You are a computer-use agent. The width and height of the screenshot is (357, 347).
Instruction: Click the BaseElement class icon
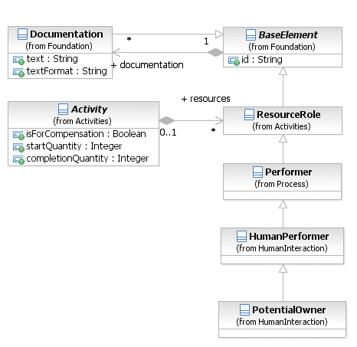(251, 35)
